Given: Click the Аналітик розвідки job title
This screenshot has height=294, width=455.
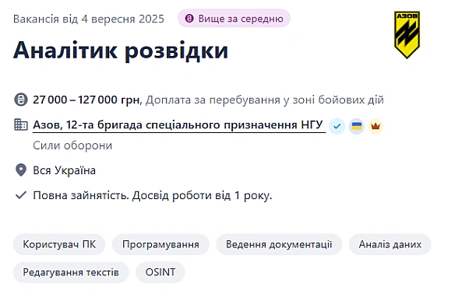Looking at the screenshot, I should [x=121, y=50].
